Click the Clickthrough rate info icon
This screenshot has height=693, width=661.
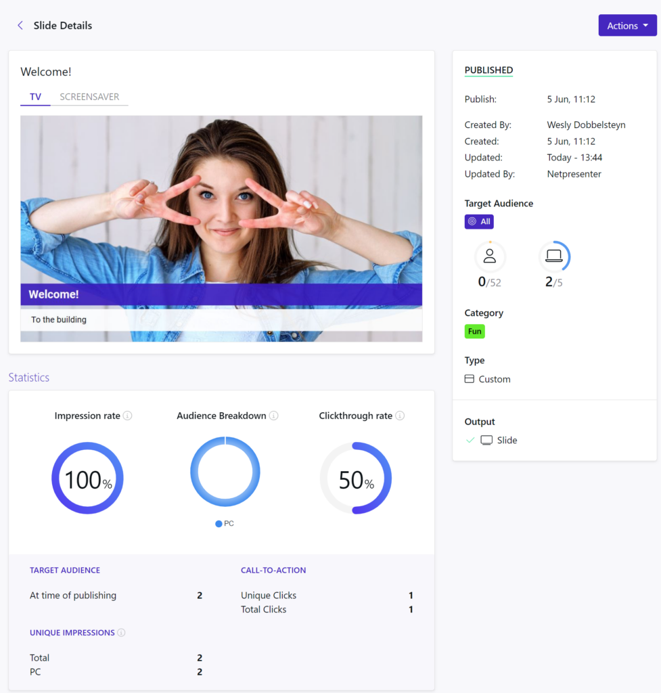[400, 416]
